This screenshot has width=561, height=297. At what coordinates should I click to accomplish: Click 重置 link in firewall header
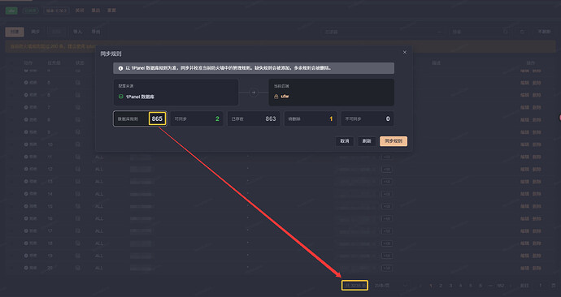pos(111,11)
